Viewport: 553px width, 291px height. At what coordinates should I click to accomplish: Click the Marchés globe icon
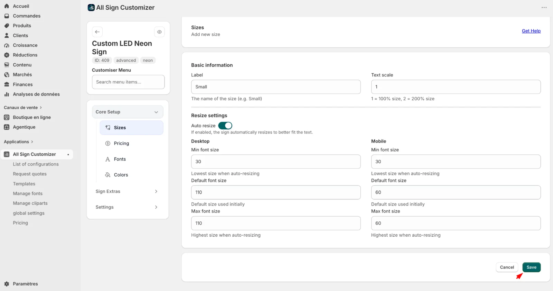(7, 75)
